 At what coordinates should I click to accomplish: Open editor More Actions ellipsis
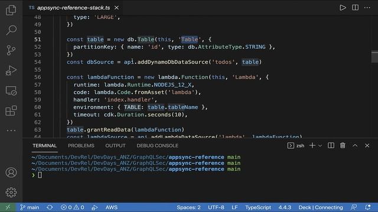pos(367,8)
